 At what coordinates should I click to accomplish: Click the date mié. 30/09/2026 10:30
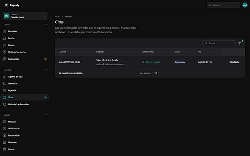point(69,62)
